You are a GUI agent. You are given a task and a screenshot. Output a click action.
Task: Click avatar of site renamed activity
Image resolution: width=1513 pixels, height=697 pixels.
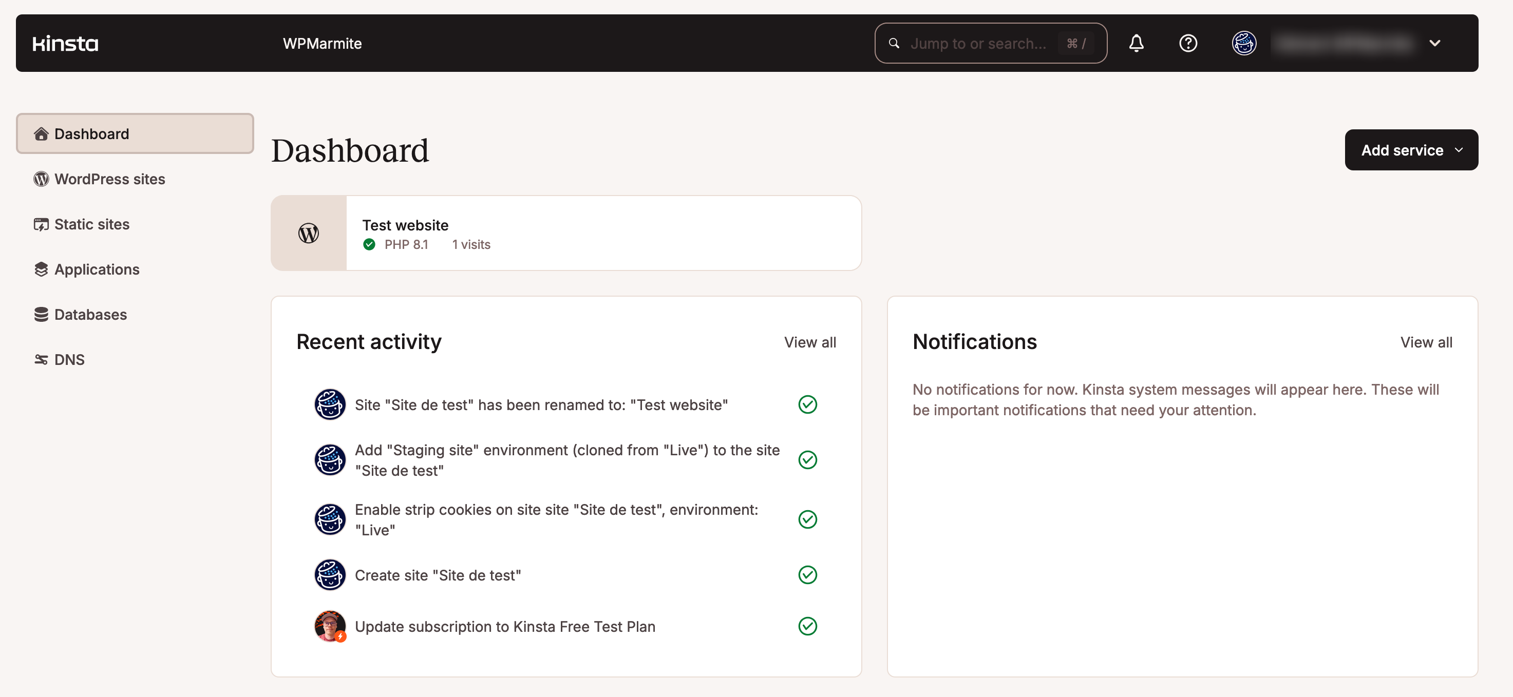click(x=330, y=404)
